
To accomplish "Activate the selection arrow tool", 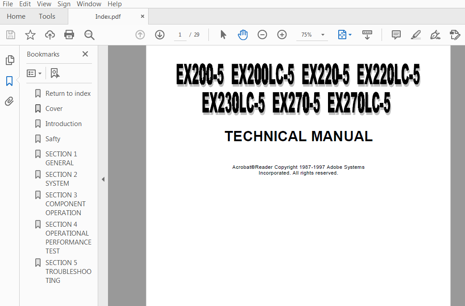I will click(223, 35).
